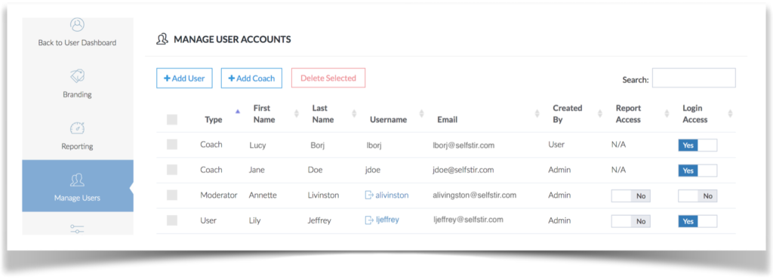Check the row checkbox for Lily Jeffrey

(172, 220)
